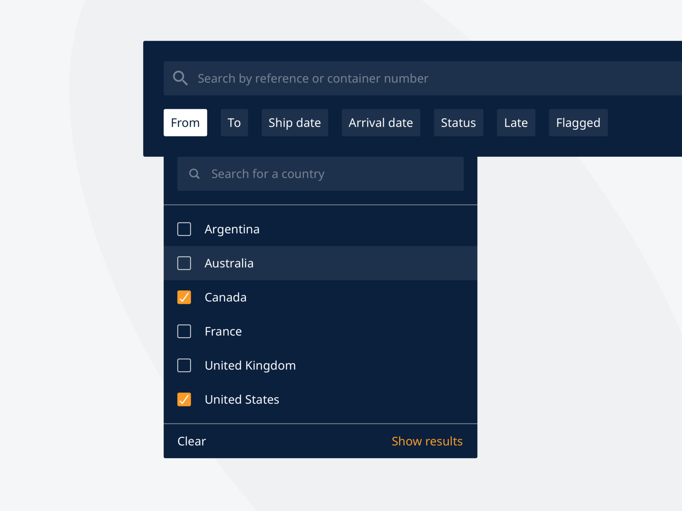Click the magnifier icon in country search field
Screen dimensions: 682x511
click(x=194, y=174)
